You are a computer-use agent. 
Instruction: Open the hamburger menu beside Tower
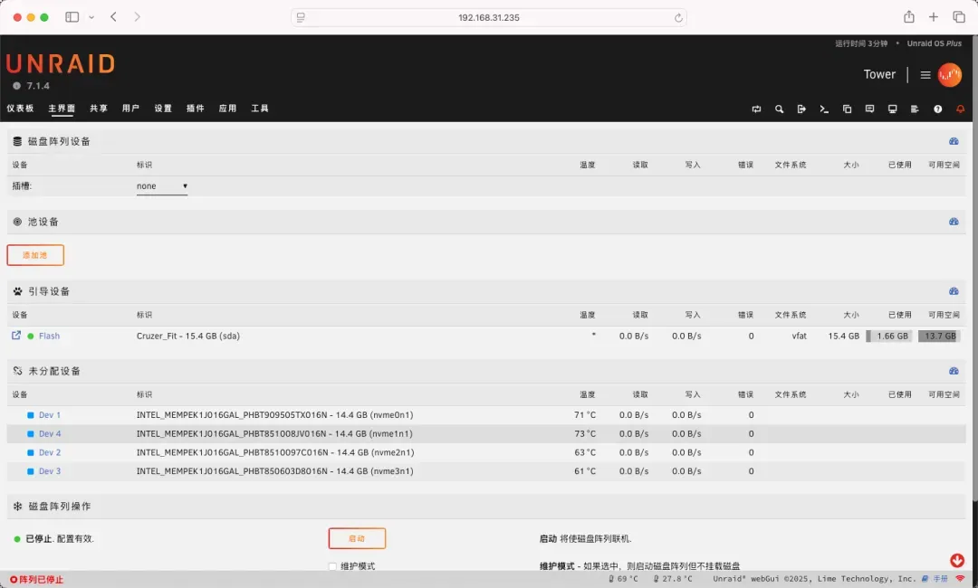pos(925,75)
